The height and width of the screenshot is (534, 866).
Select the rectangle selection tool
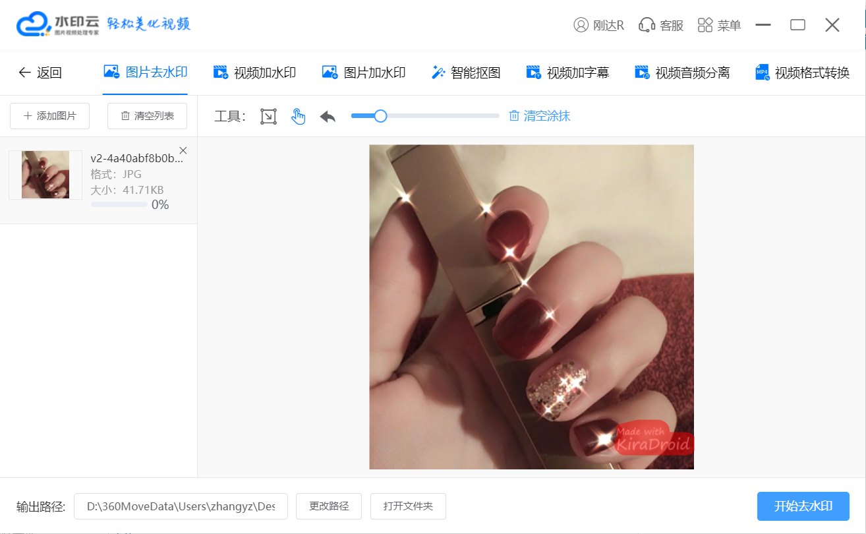(268, 117)
